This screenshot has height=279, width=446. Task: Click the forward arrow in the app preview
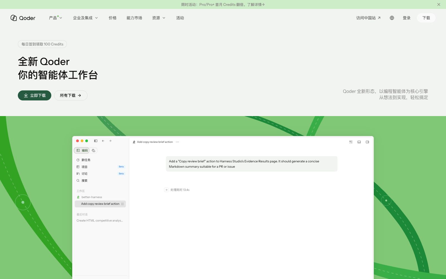110,141
